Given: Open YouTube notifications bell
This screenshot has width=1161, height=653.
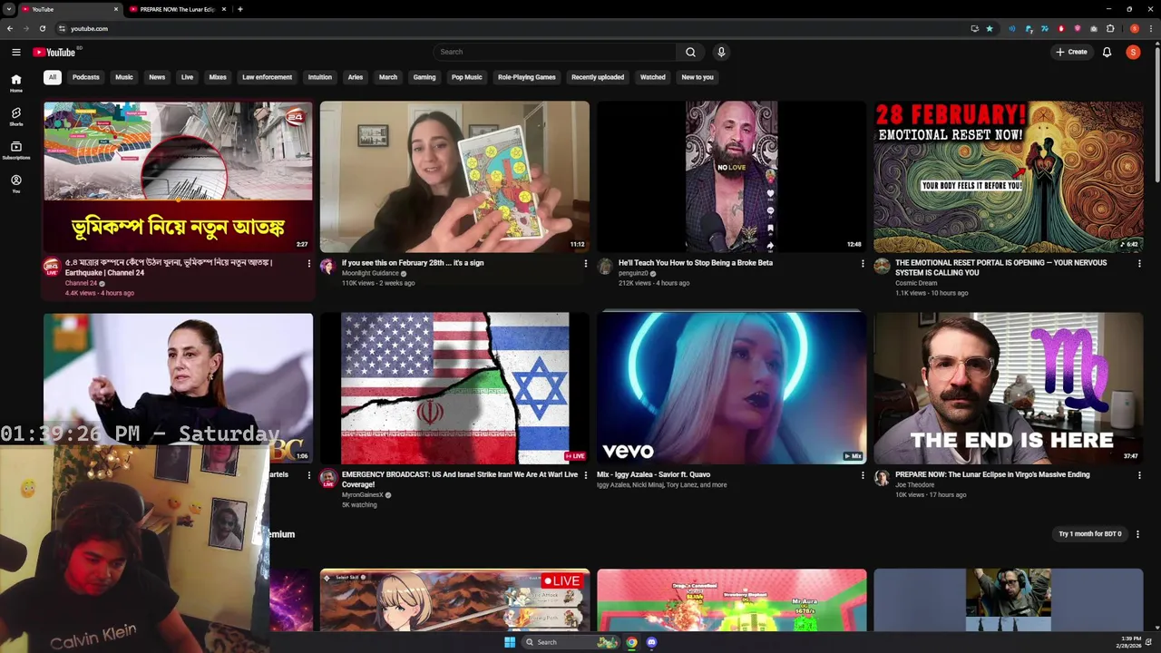Looking at the screenshot, I should (1107, 52).
